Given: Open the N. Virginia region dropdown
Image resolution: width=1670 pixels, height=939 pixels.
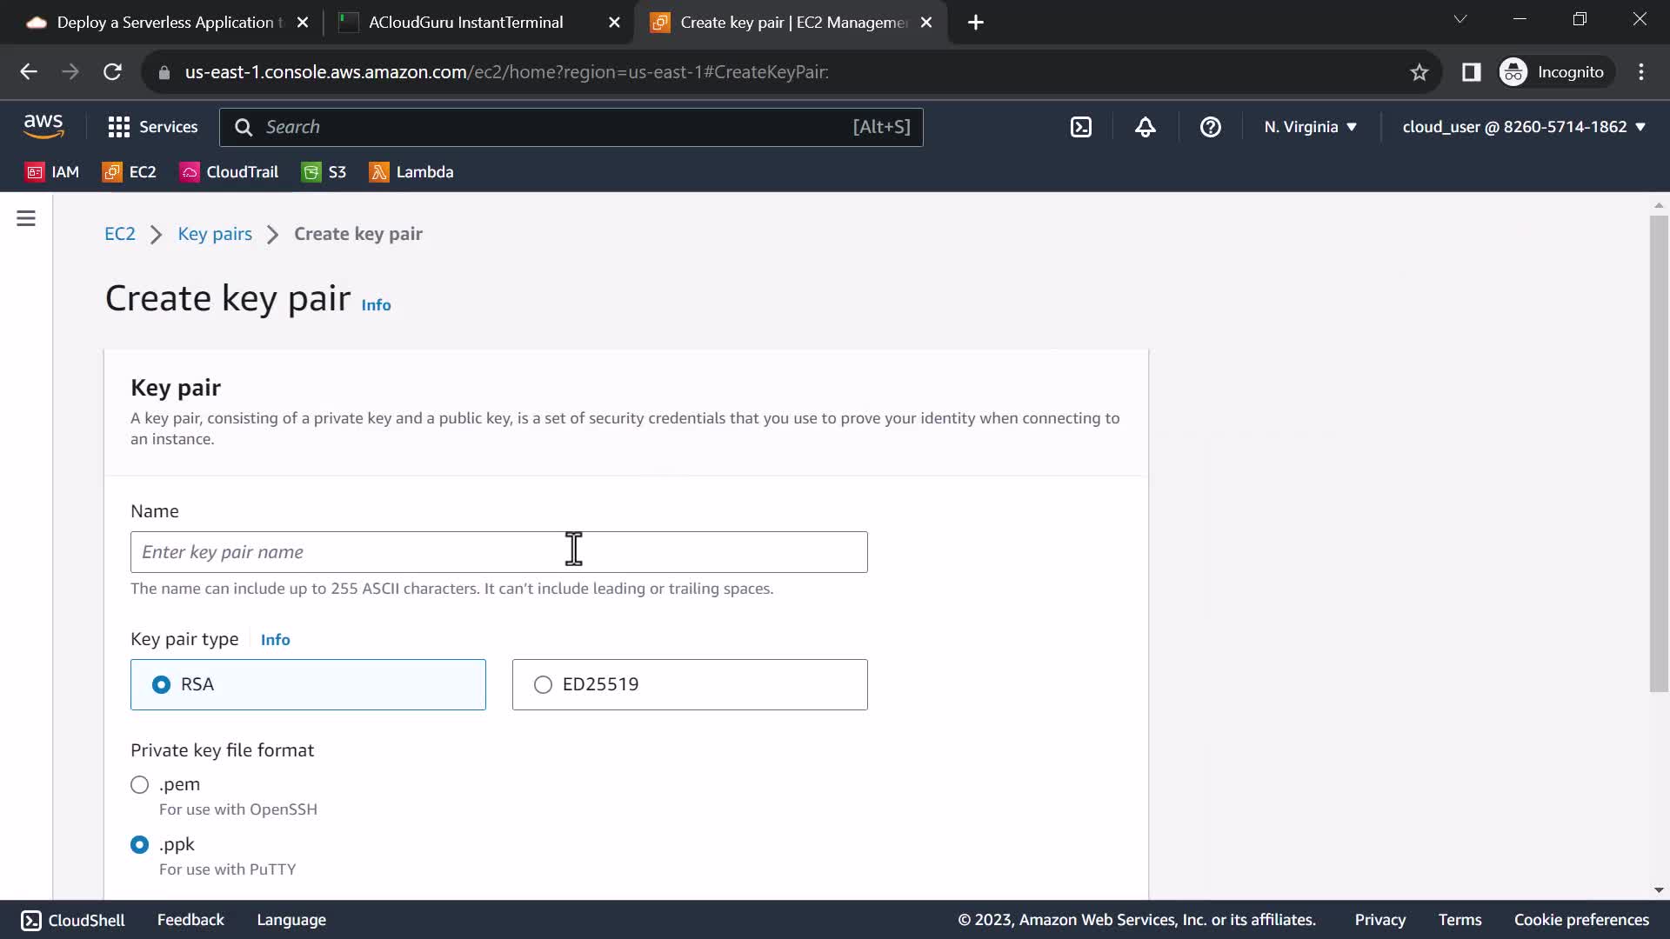Looking at the screenshot, I should coord(1310,127).
